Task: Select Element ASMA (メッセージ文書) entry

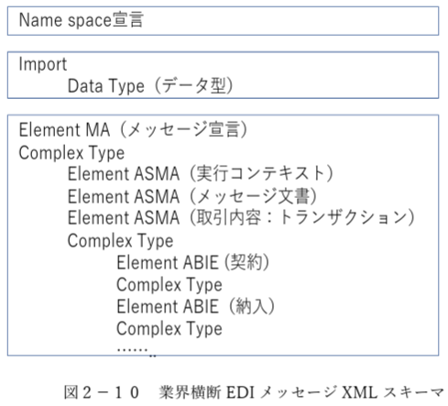Action: [192, 196]
